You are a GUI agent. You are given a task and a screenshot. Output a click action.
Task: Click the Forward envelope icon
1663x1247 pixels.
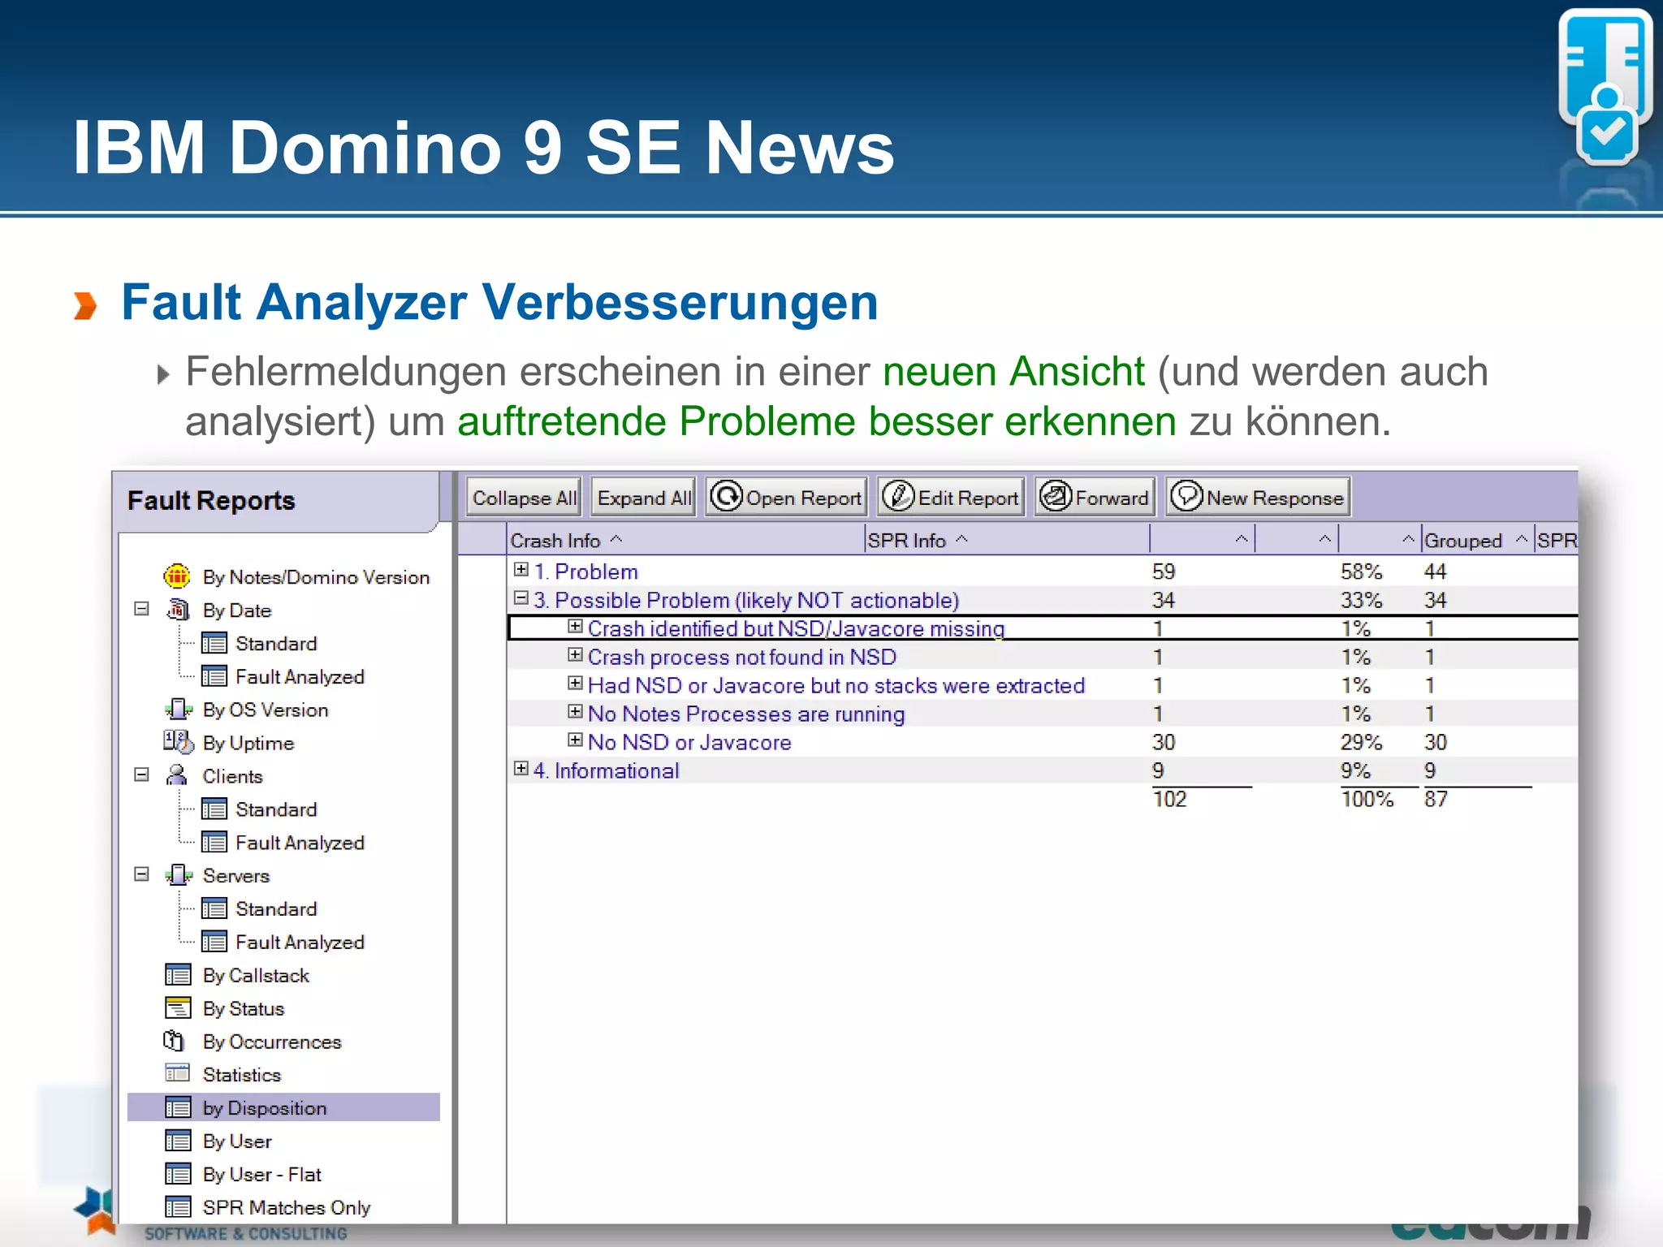(x=1056, y=495)
